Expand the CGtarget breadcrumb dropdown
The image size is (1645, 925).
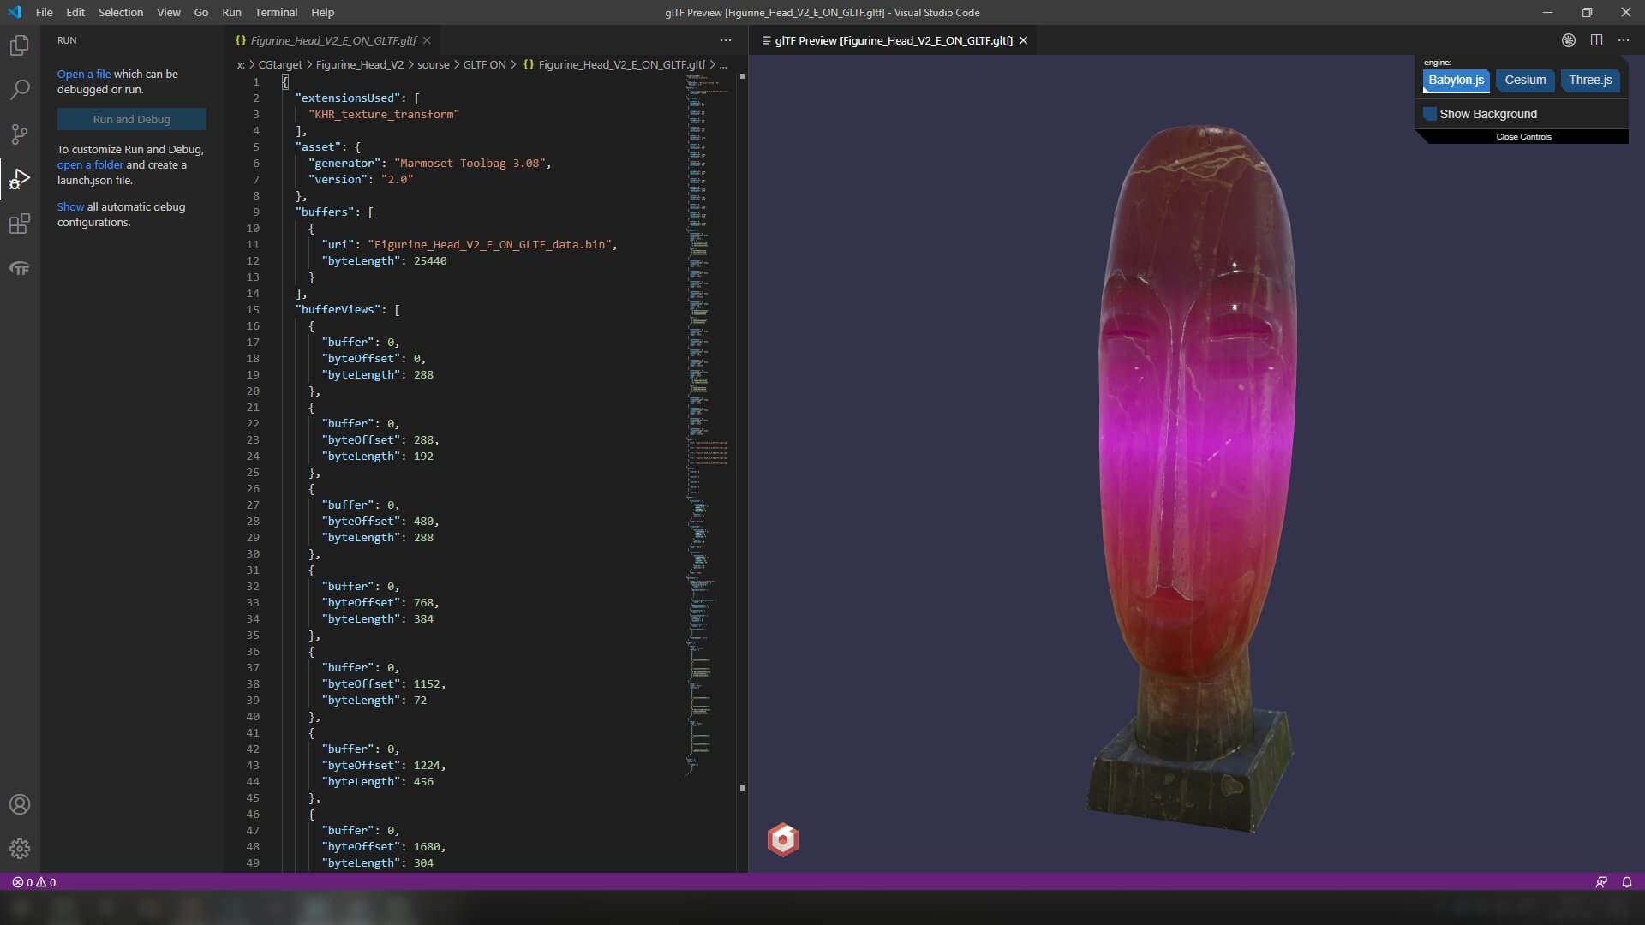pos(280,64)
